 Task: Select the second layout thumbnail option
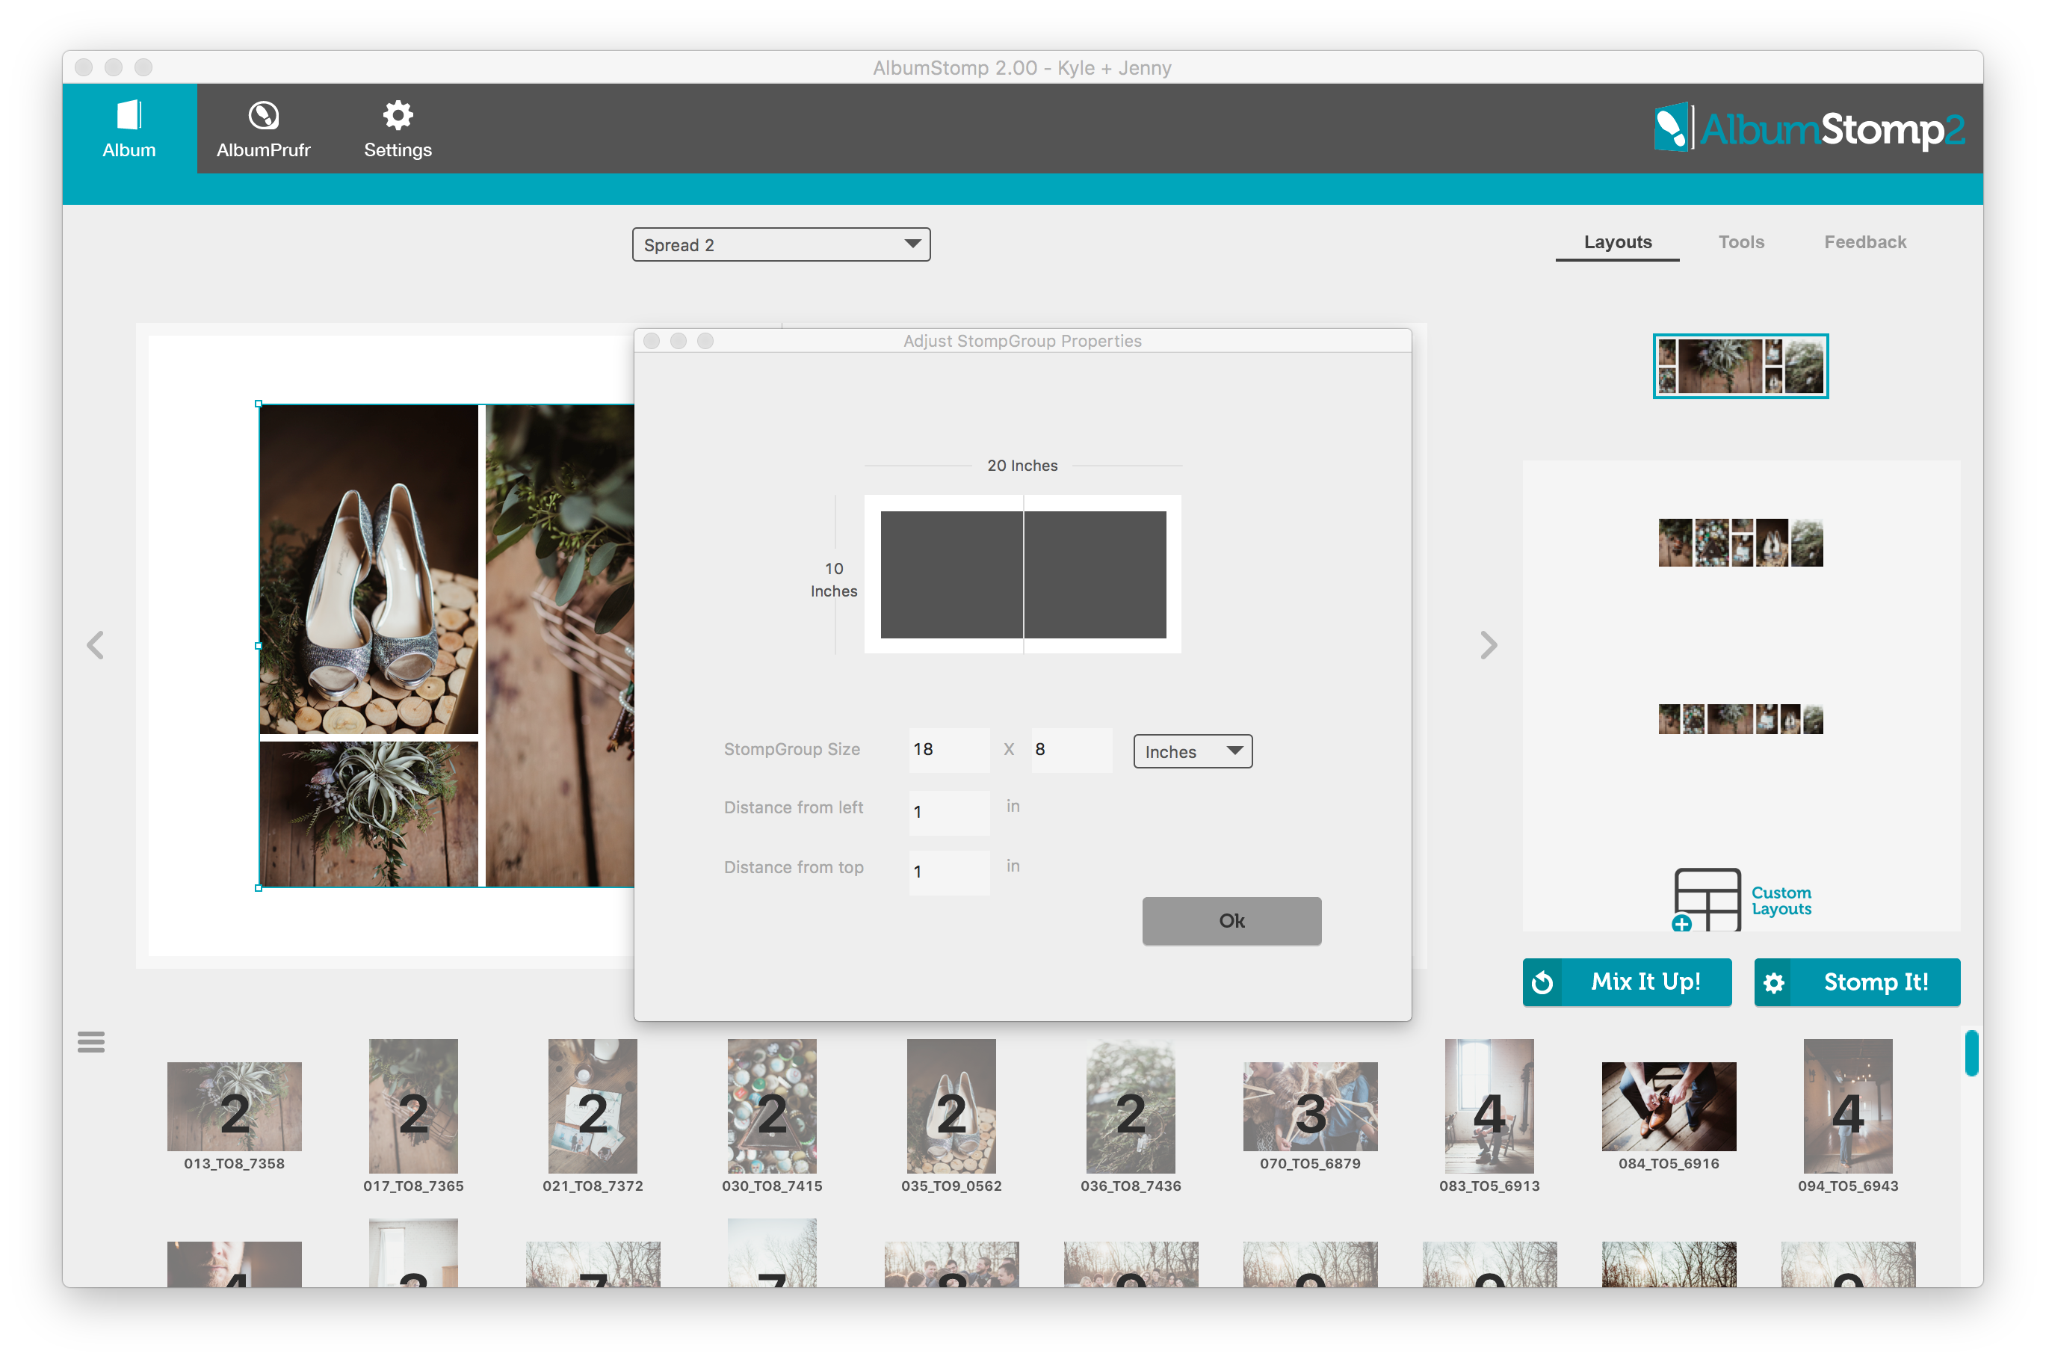pyautogui.click(x=1740, y=543)
